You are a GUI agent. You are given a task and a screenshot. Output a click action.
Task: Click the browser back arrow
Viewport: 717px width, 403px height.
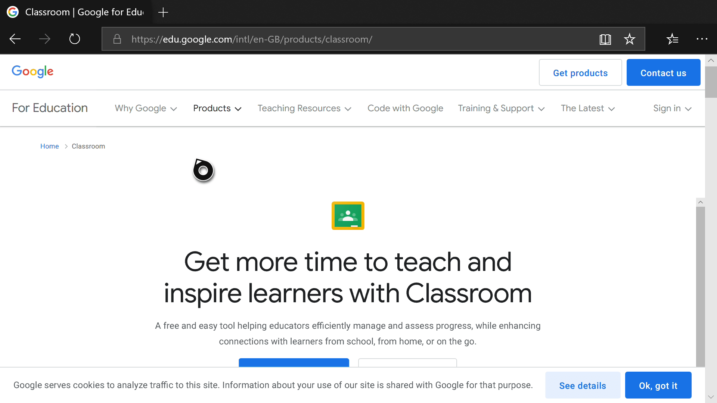point(15,39)
